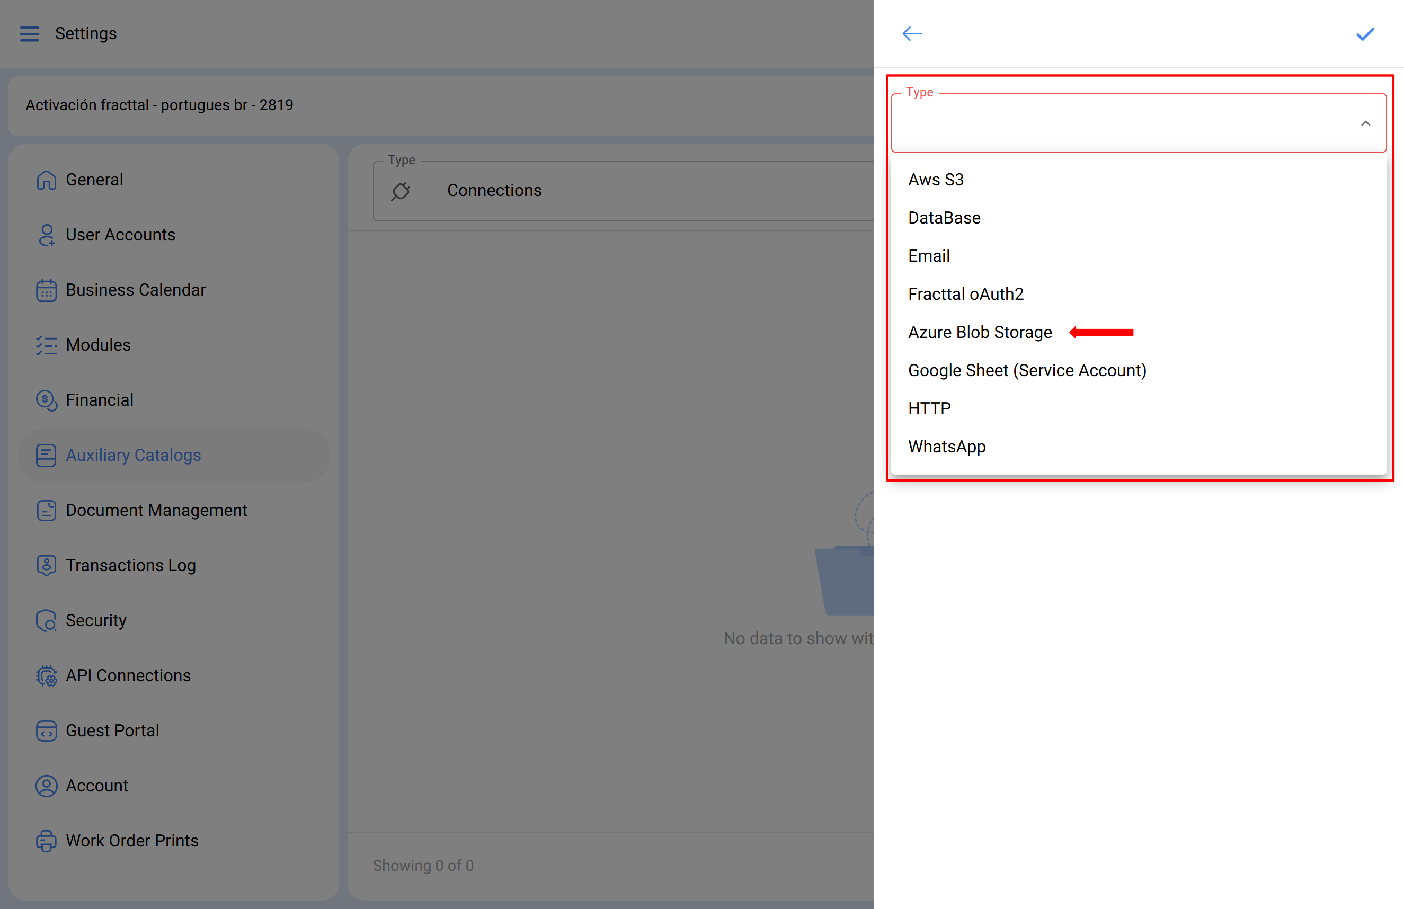Click the Connections plug icon
Image resolution: width=1404 pixels, height=909 pixels.
401,191
